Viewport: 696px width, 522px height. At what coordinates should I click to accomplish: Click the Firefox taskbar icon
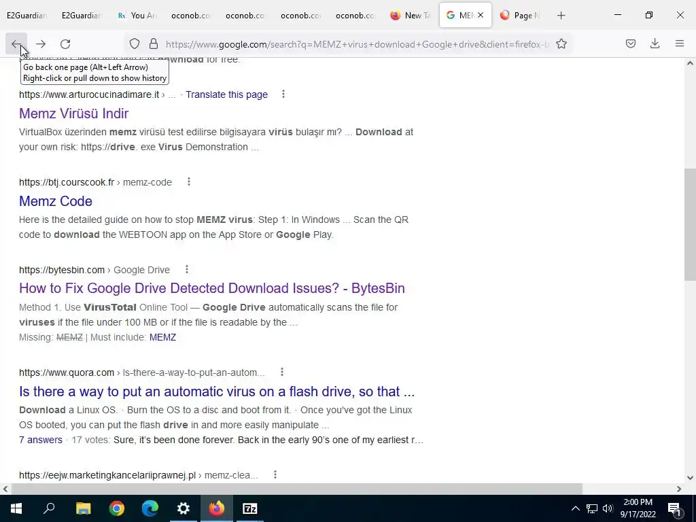(217, 508)
